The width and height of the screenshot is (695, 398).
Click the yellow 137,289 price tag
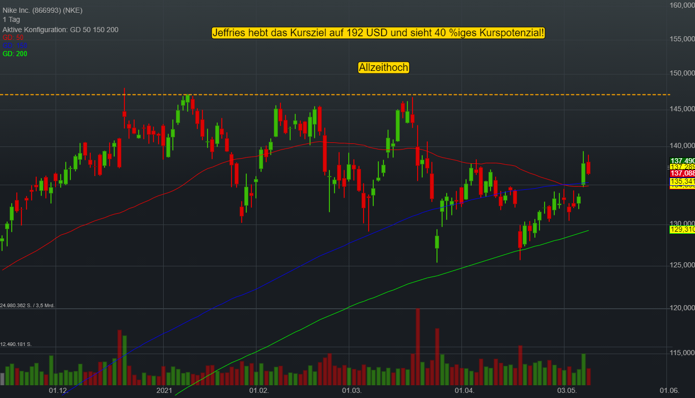682,167
